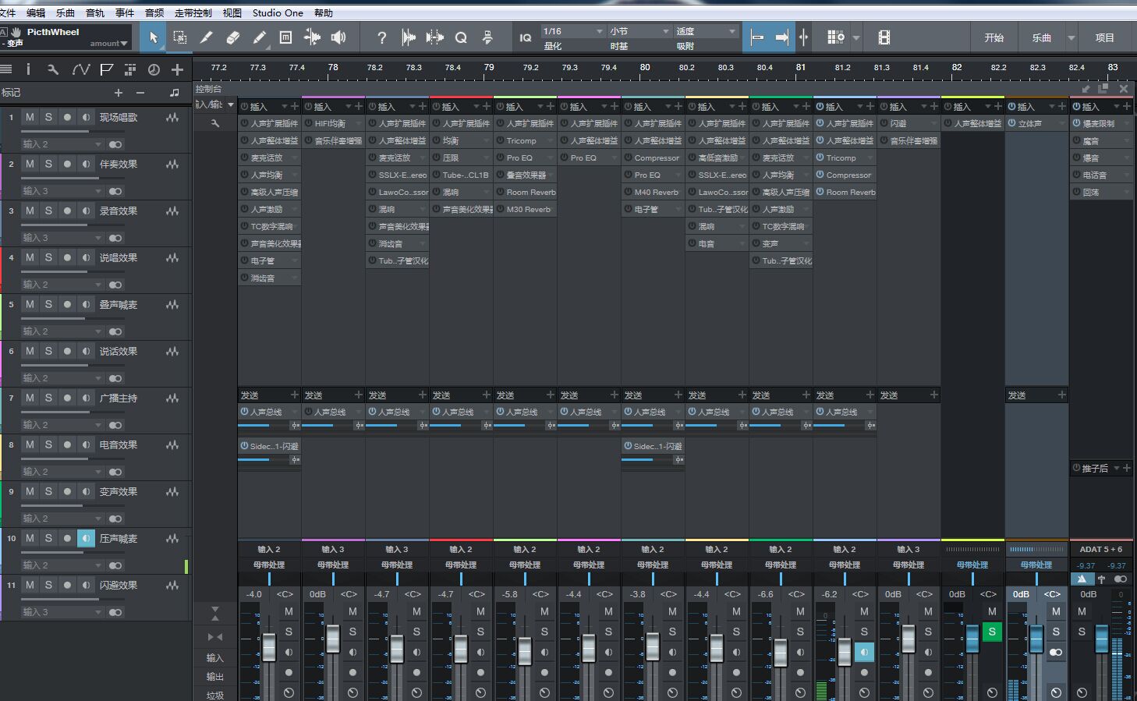
Task: Open the 走带控制 menu
Action: point(193,12)
